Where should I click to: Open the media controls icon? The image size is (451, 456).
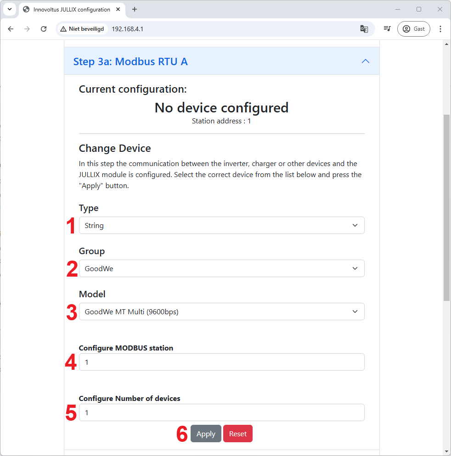point(388,29)
